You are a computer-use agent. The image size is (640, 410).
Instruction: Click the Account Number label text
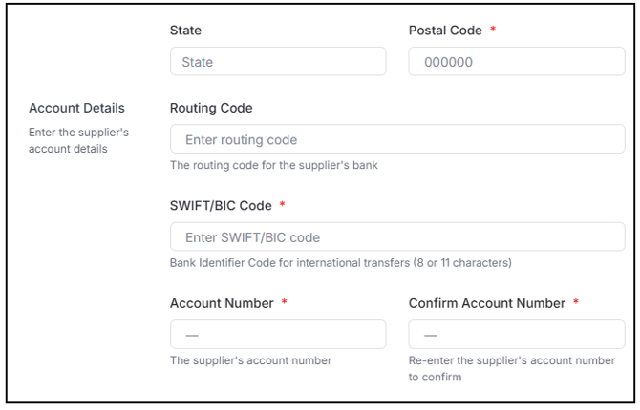pyautogui.click(x=222, y=303)
